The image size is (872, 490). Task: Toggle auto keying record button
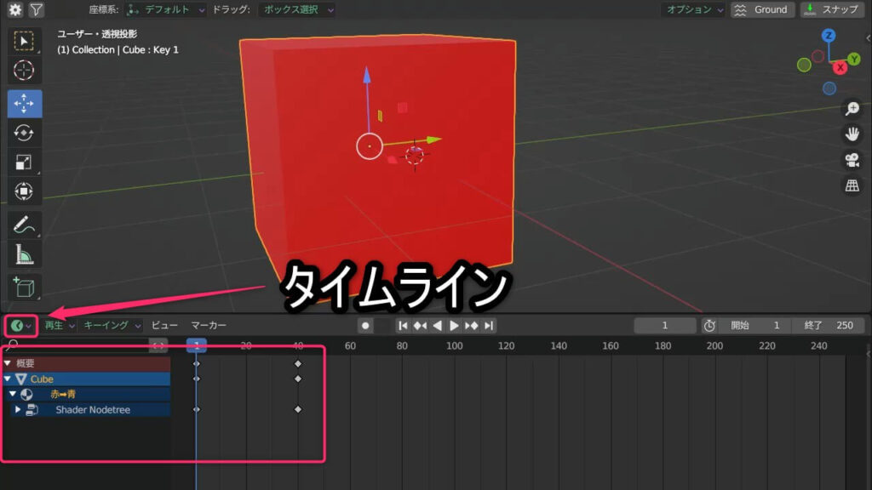coord(365,326)
